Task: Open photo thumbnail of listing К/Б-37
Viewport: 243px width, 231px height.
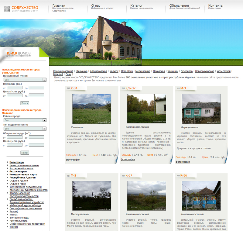Action: pyautogui.click(x=147, y=109)
